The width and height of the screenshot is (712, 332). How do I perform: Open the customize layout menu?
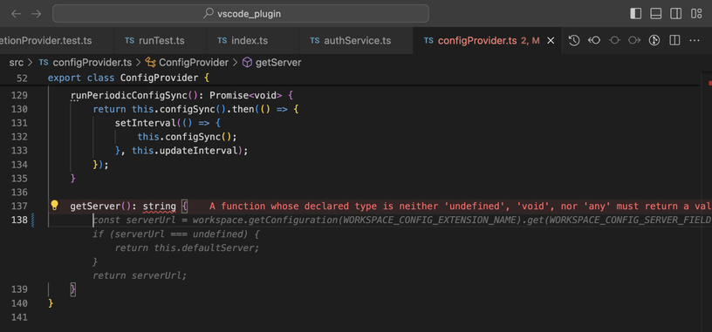[x=696, y=14]
